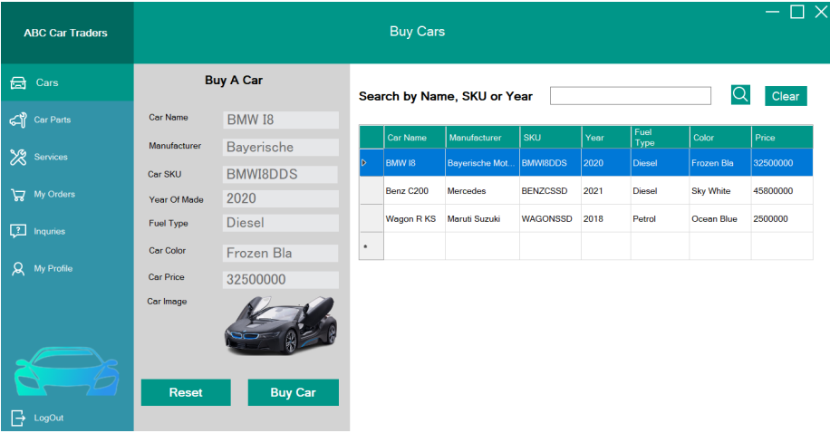This screenshot has width=830, height=433.
Task: Click the new-row asterisk selector
Action: (x=372, y=246)
